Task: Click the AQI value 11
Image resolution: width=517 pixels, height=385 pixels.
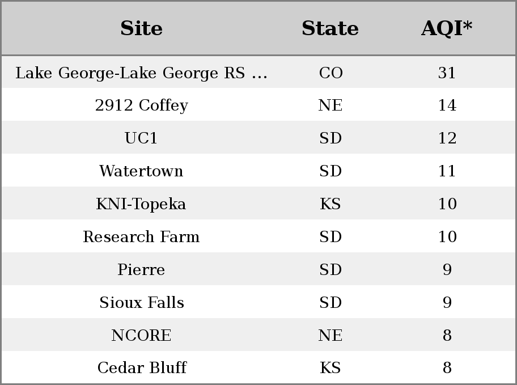Action: click(447, 171)
